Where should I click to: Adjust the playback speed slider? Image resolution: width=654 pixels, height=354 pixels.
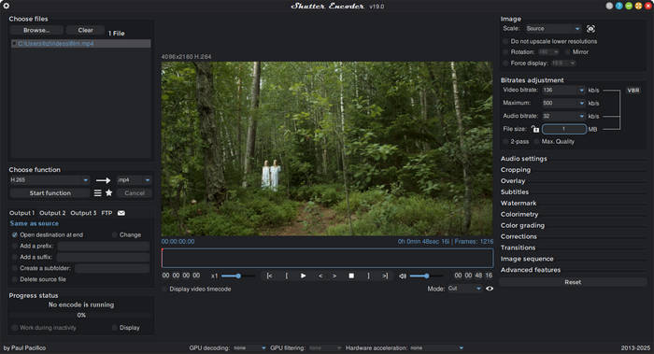pos(238,276)
